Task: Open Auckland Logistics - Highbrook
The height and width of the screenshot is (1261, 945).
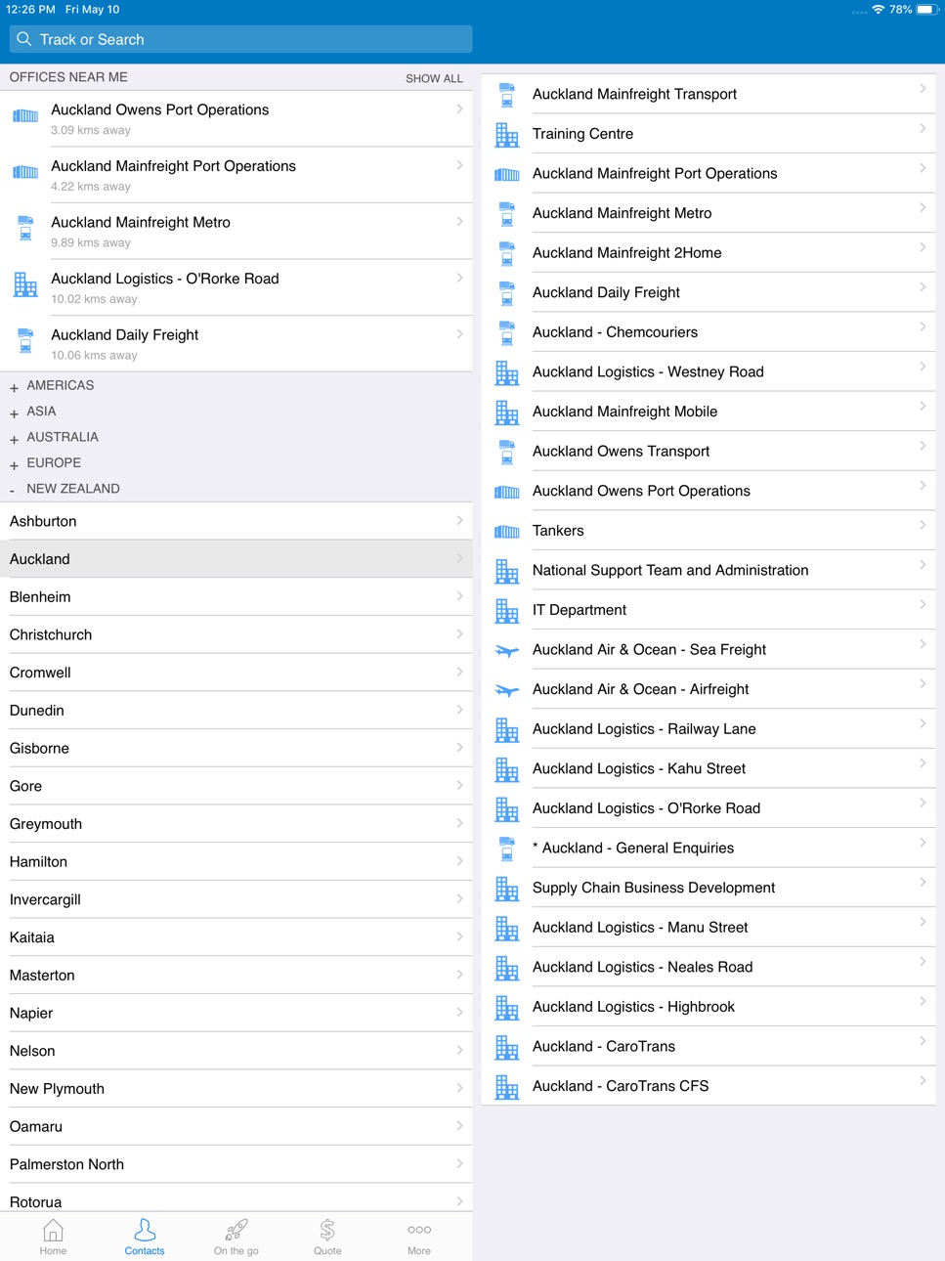Action: tap(709, 1007)
